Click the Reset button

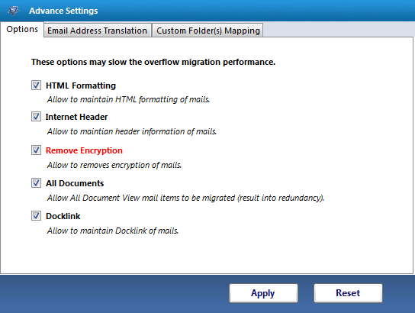(x=348, y=293)
